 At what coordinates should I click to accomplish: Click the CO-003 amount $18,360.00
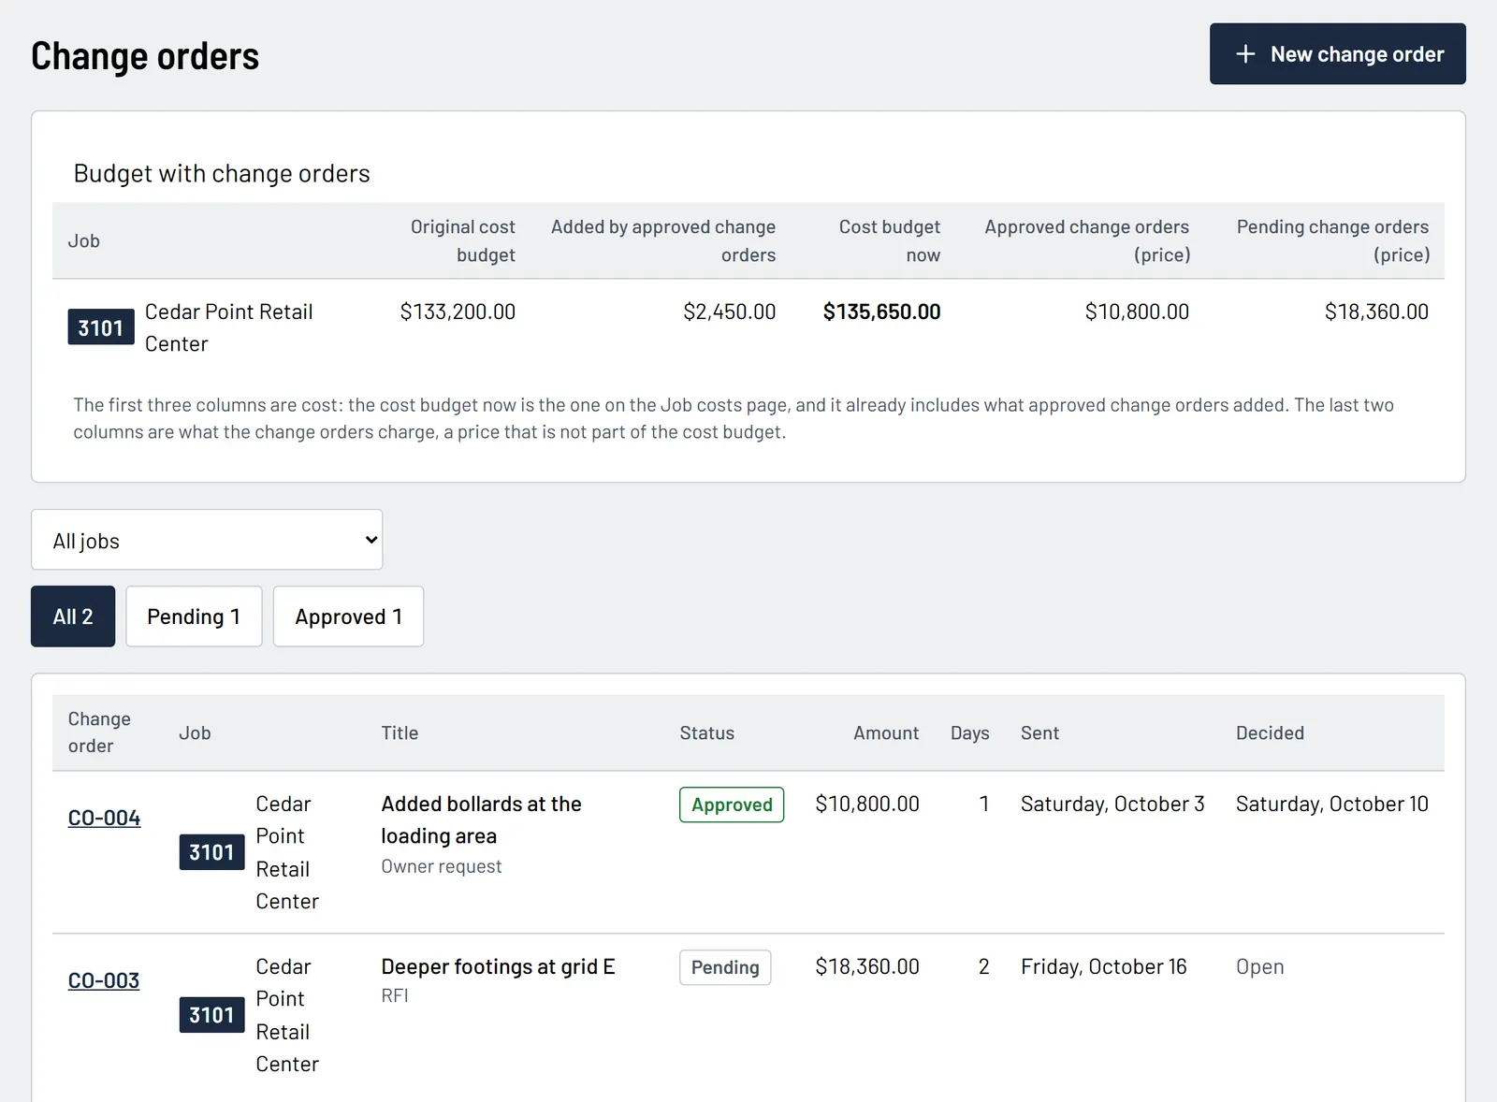pyautogui.click(x=867, y=966)
